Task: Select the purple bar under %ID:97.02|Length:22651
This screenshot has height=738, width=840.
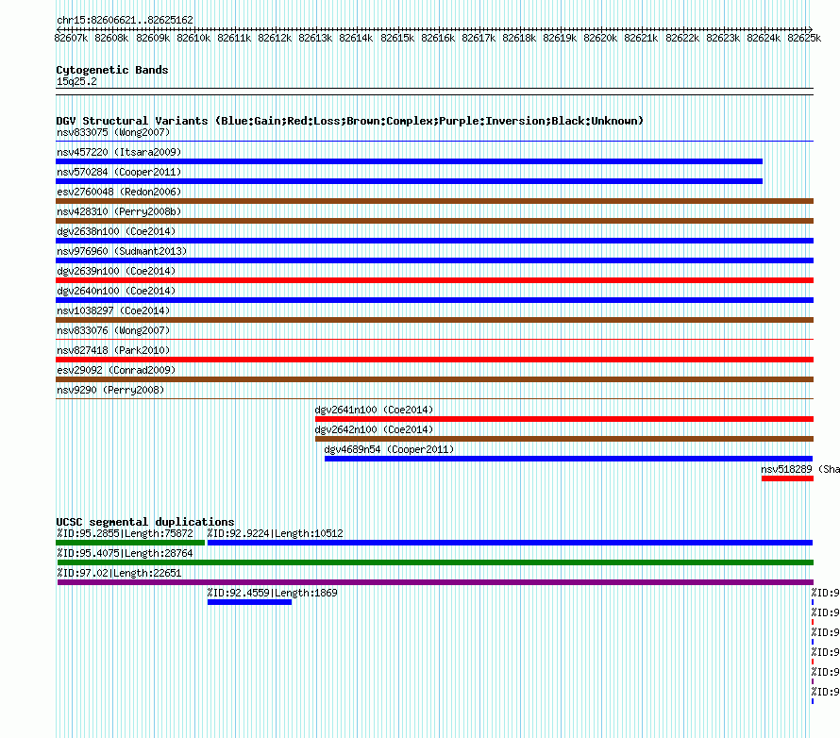Action: coord(435,582)
